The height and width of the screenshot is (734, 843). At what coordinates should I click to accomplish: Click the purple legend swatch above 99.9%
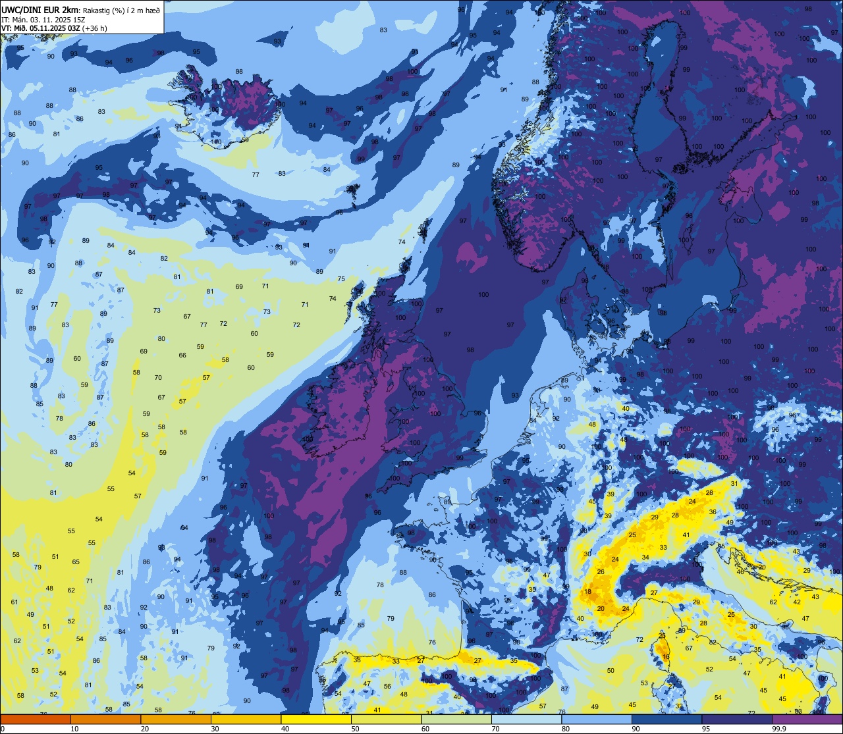(x=807, y=719)
